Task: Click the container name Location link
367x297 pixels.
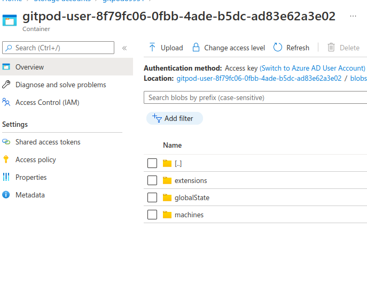Action: (259, 78)
